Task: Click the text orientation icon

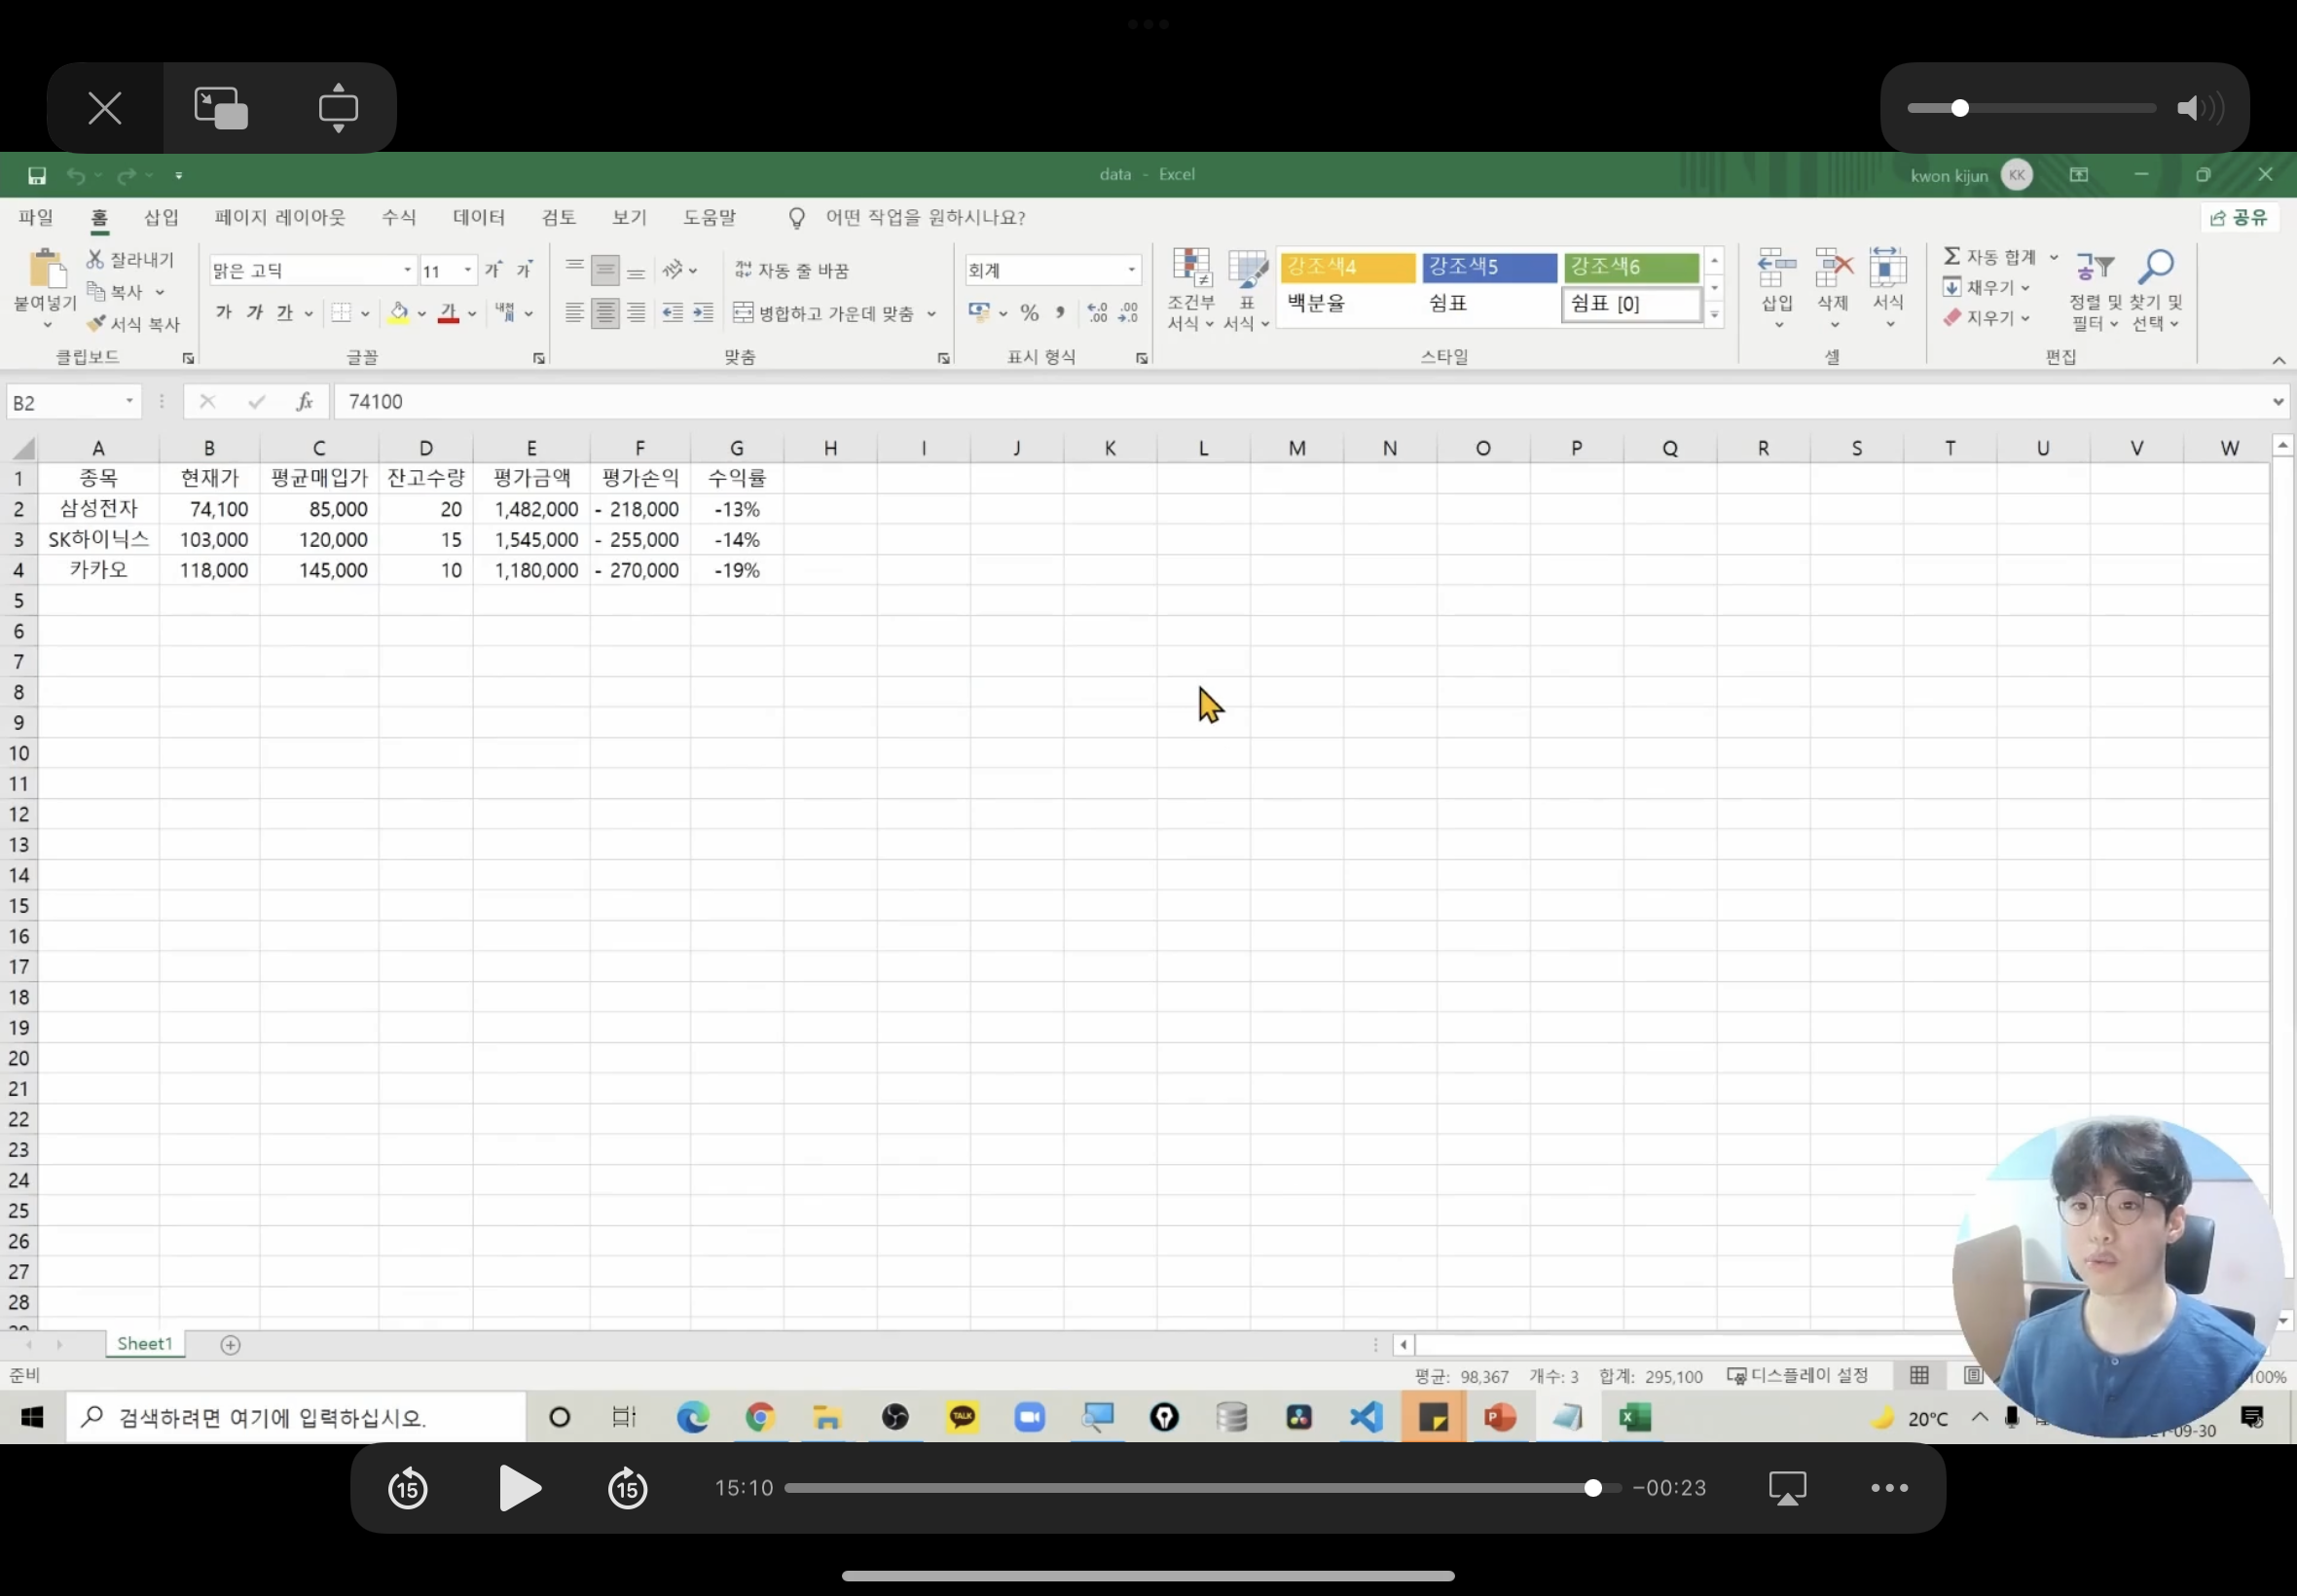Action: tap(674, 270)
